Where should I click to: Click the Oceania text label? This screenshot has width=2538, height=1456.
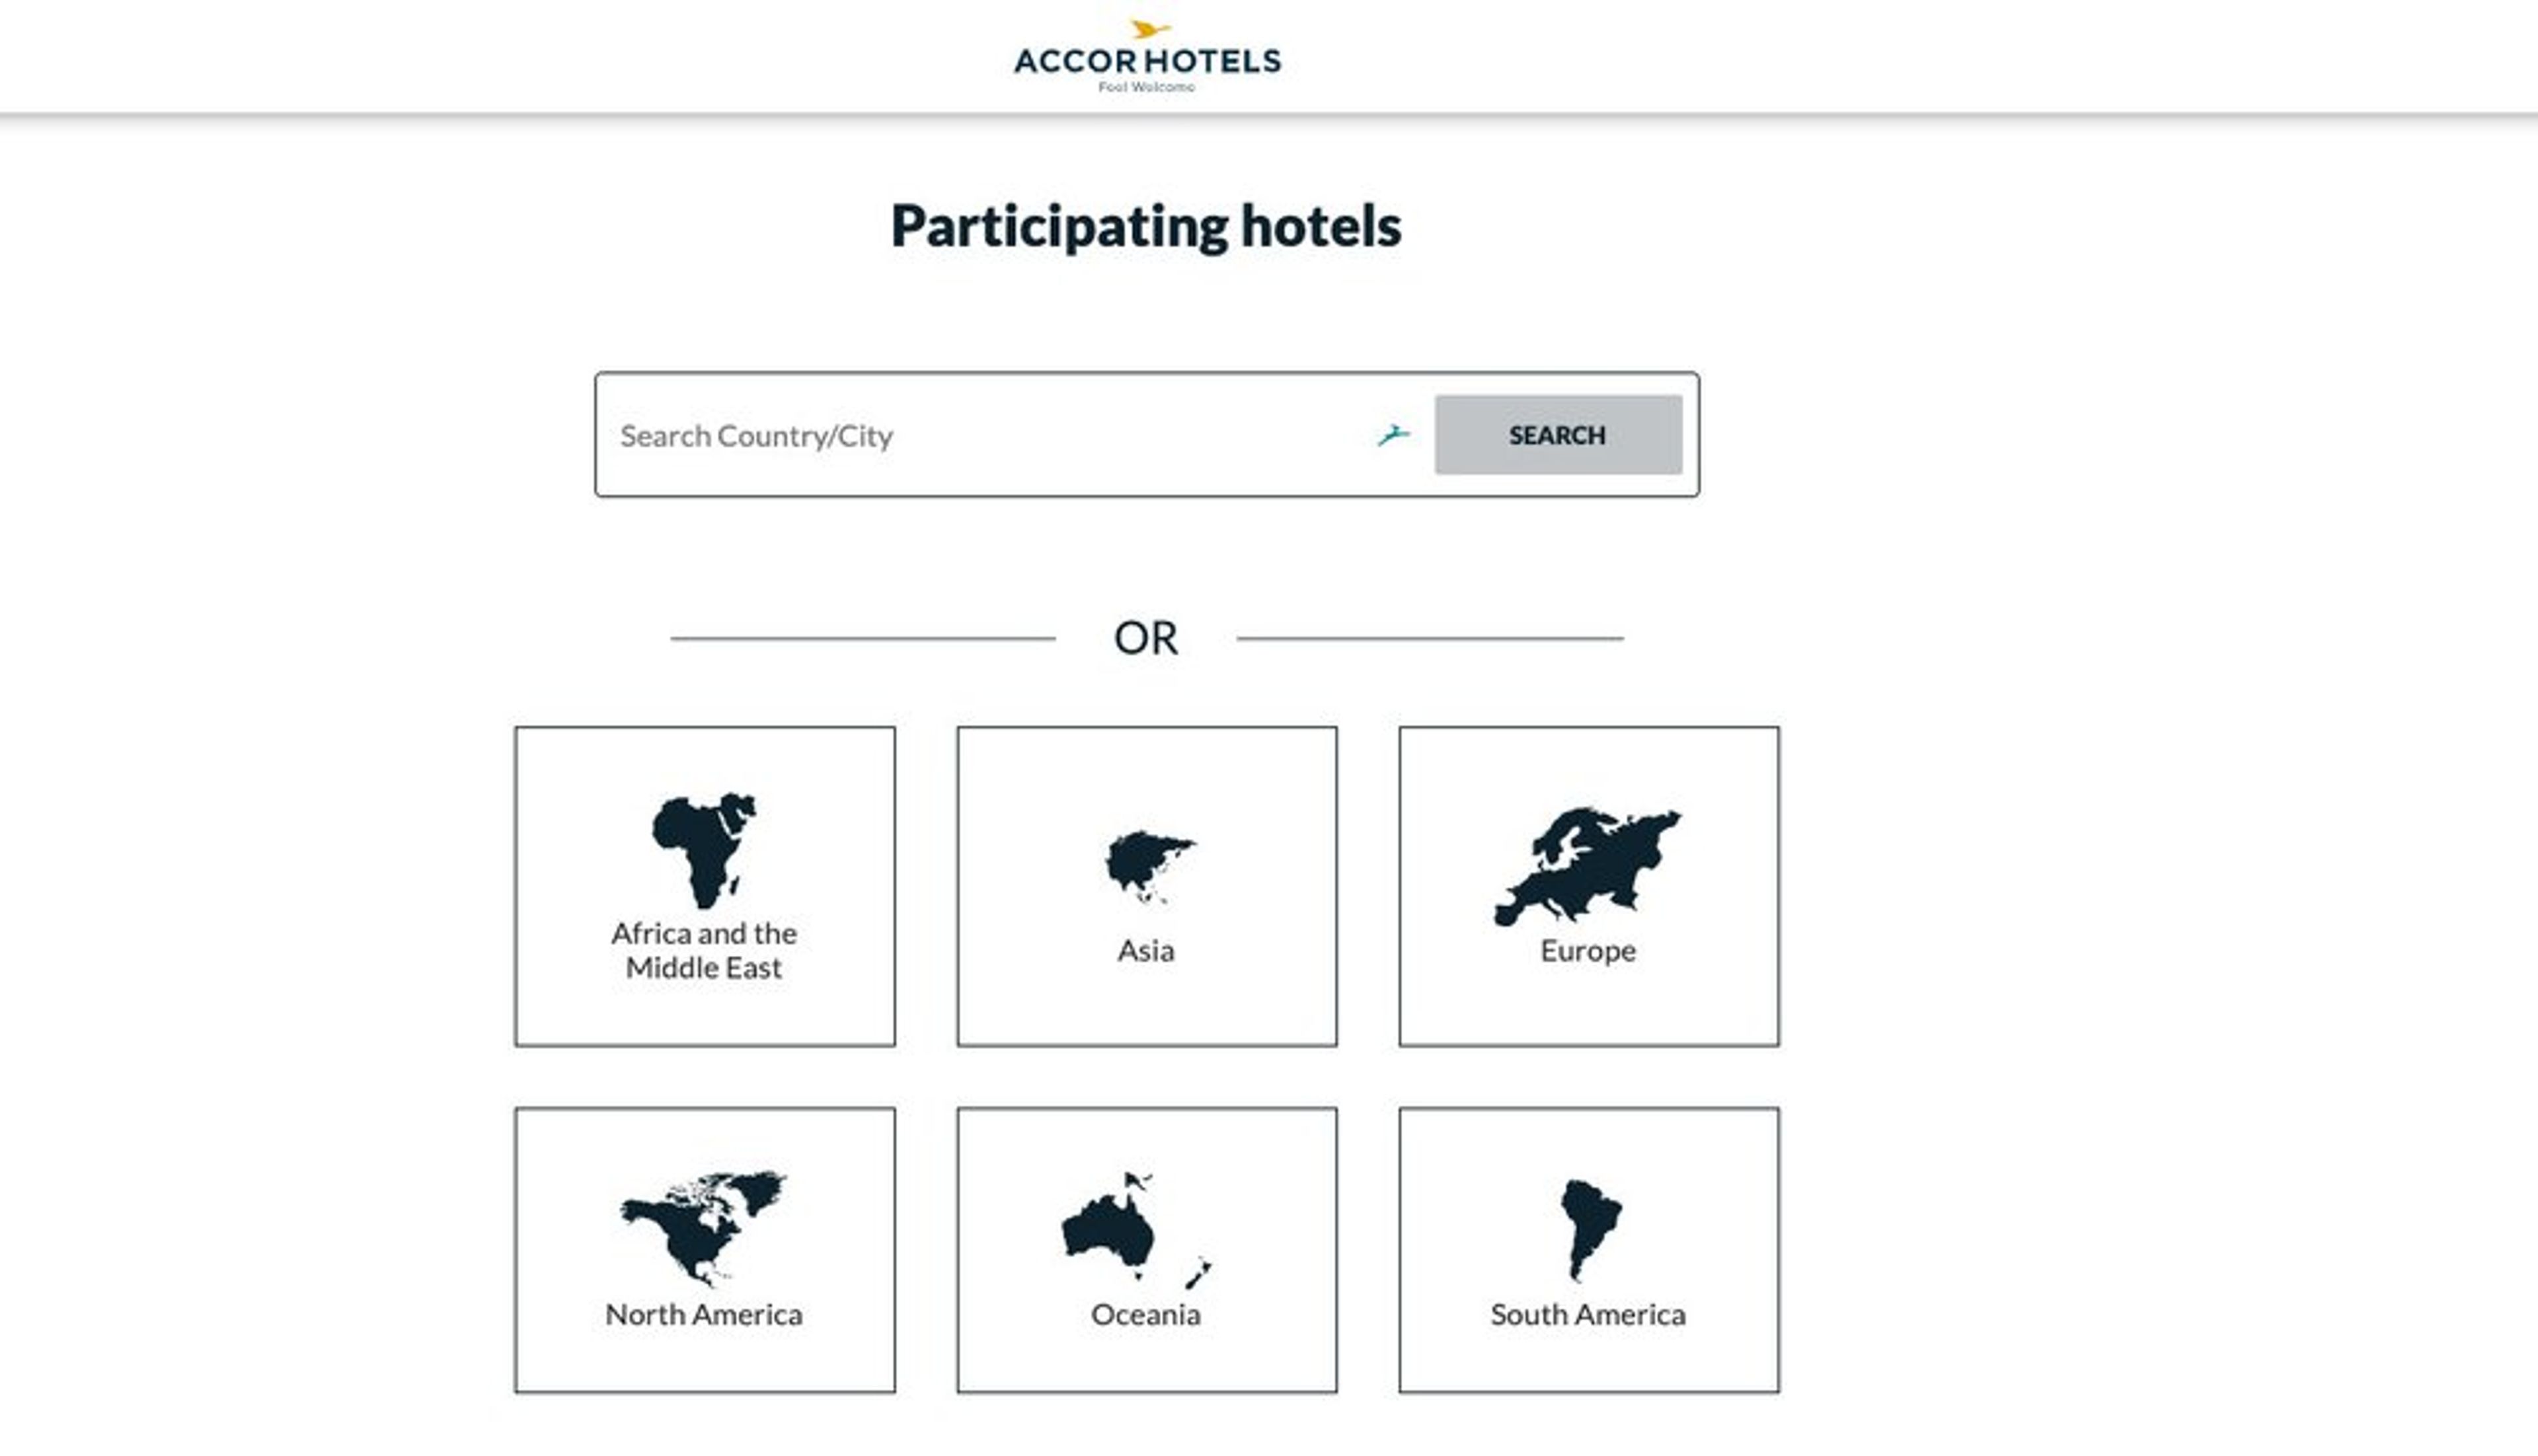[1145, 1314]
